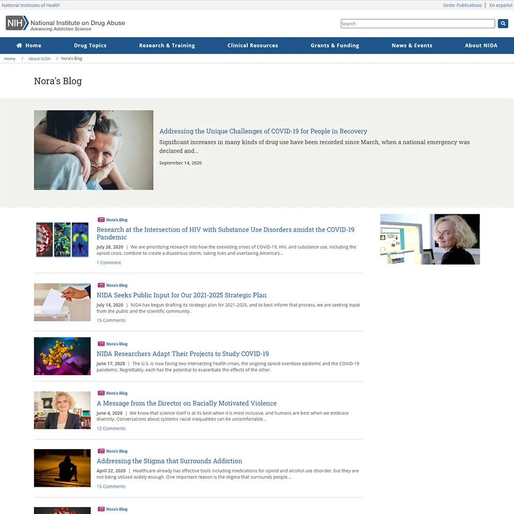Open the Order Publications link
Screen dimensions: 514x514
tap(462, 5)
